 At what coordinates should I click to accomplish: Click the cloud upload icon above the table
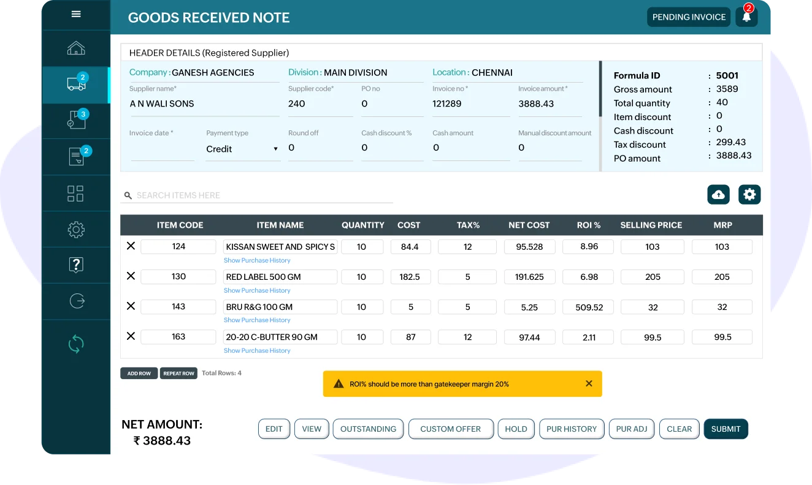[x=718, y=194]
